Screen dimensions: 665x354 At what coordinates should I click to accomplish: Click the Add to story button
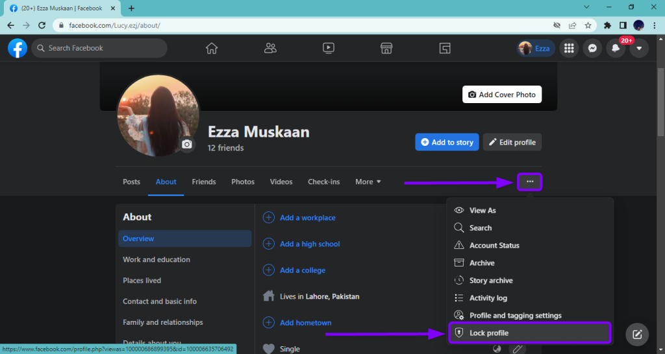(x=447, y=142)
